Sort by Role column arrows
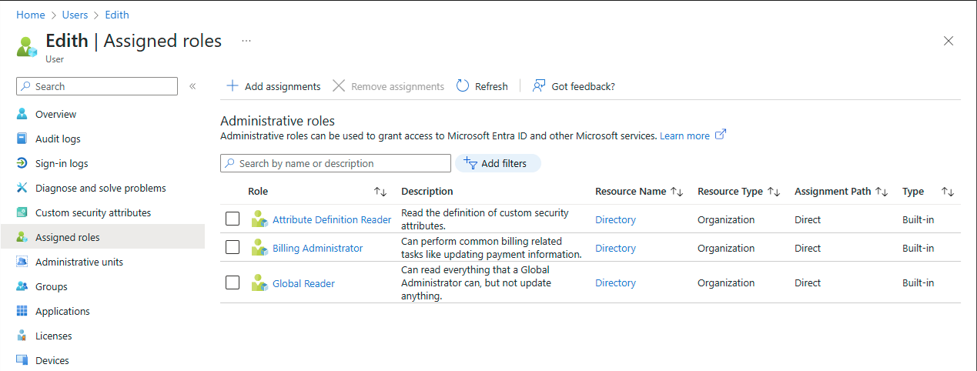This screenshot has width=977, height=371. pyautogui.click(x=380, y=192)
